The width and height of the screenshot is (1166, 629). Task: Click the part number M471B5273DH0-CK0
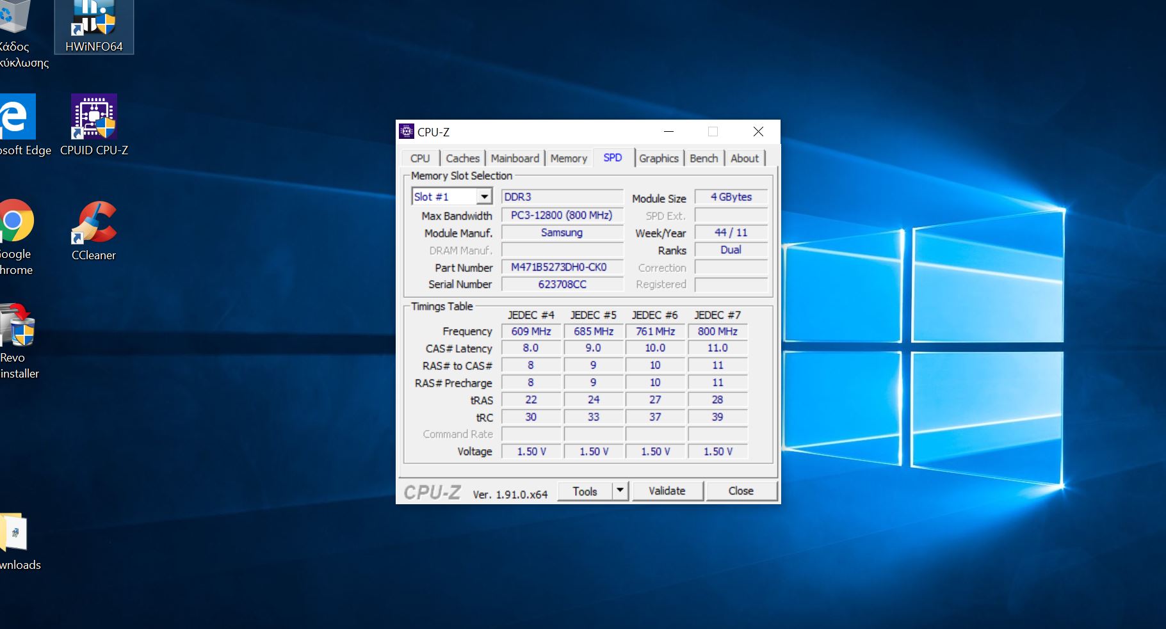click(x=562, y=267)
